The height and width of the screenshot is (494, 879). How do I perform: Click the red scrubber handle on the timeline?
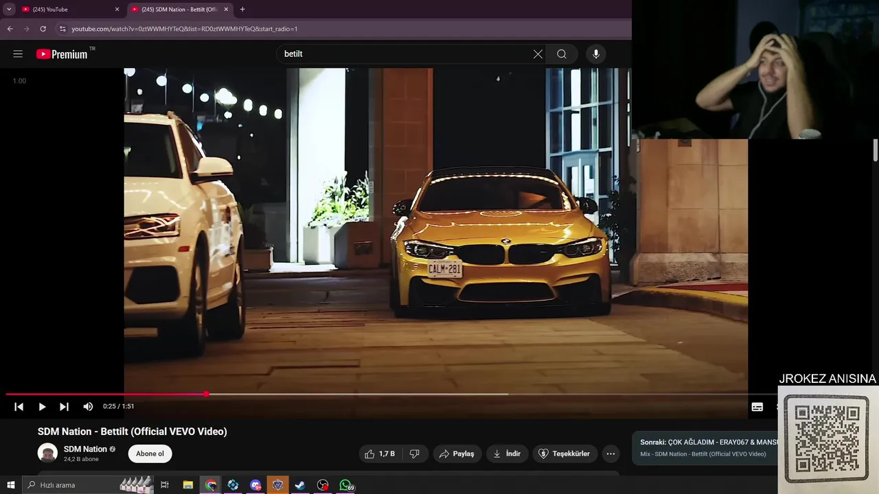(x=206, y=395)
